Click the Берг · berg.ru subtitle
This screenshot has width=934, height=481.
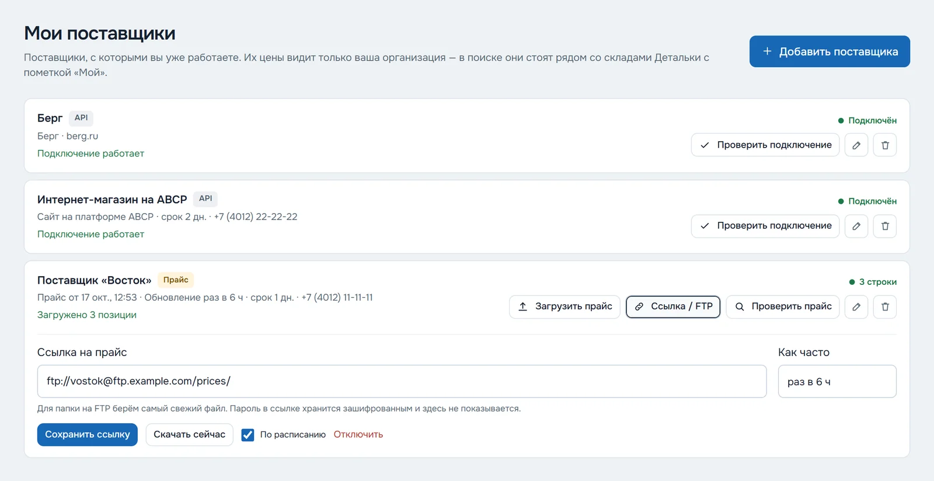coord(68,136)
